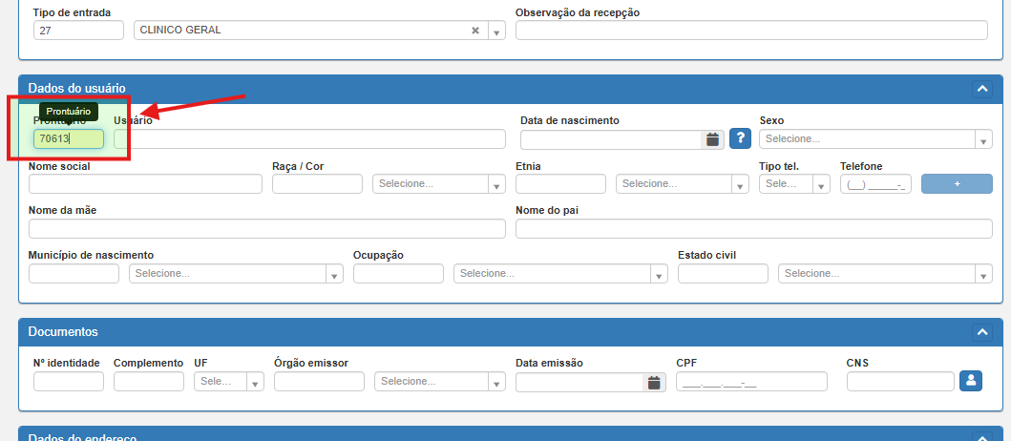Open the Data emissão calendar picker

[x=654, y=382]
